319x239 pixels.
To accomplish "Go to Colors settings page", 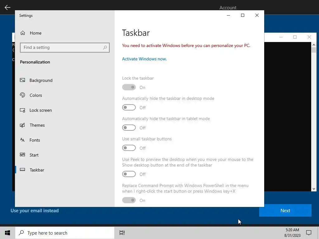I will pos(65,95).
